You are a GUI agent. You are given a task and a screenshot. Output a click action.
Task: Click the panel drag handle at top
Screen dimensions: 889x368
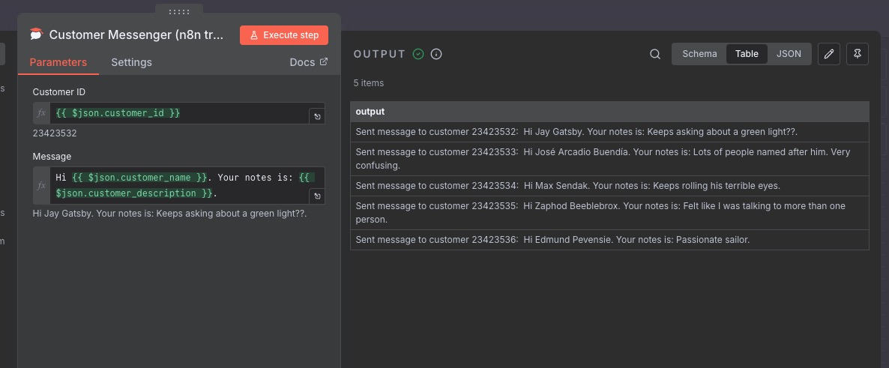[x=179, y=12]
